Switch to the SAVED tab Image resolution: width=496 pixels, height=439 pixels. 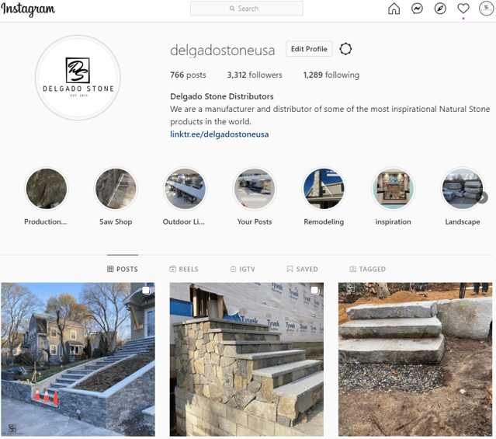(303, 269)
